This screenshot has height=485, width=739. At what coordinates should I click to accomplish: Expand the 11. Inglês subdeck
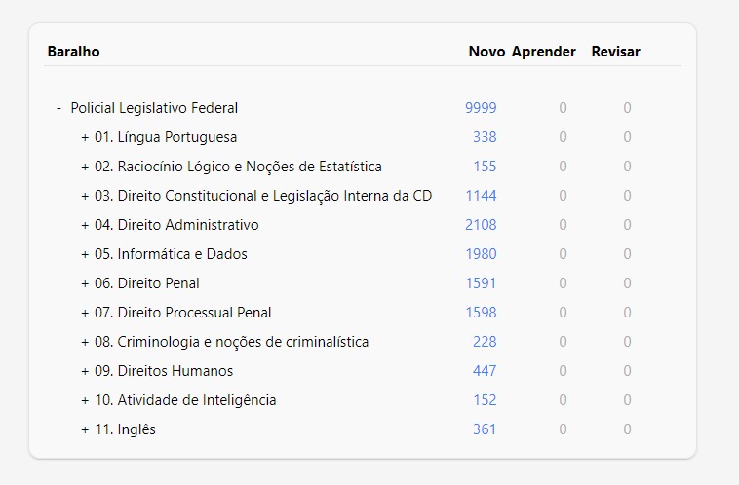pos(85,429)
